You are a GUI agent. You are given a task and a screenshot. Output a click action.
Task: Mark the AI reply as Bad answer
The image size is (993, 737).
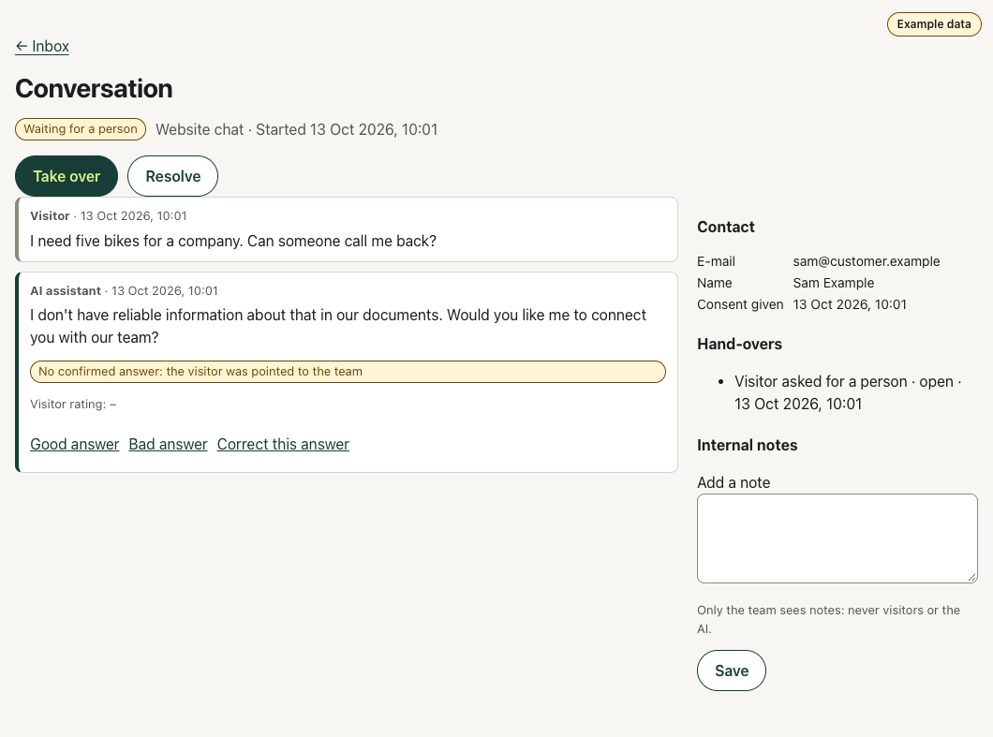tap(168, 445)
